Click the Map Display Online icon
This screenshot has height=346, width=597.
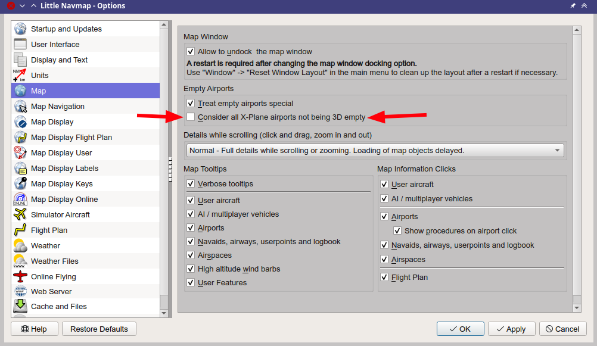[x=20, y=199]
